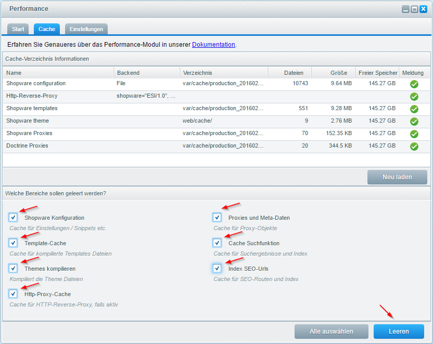The height and width of the screenshot is (344, 433).
Task: Toggle the Template-Cache checkbox
Action: 13,243
